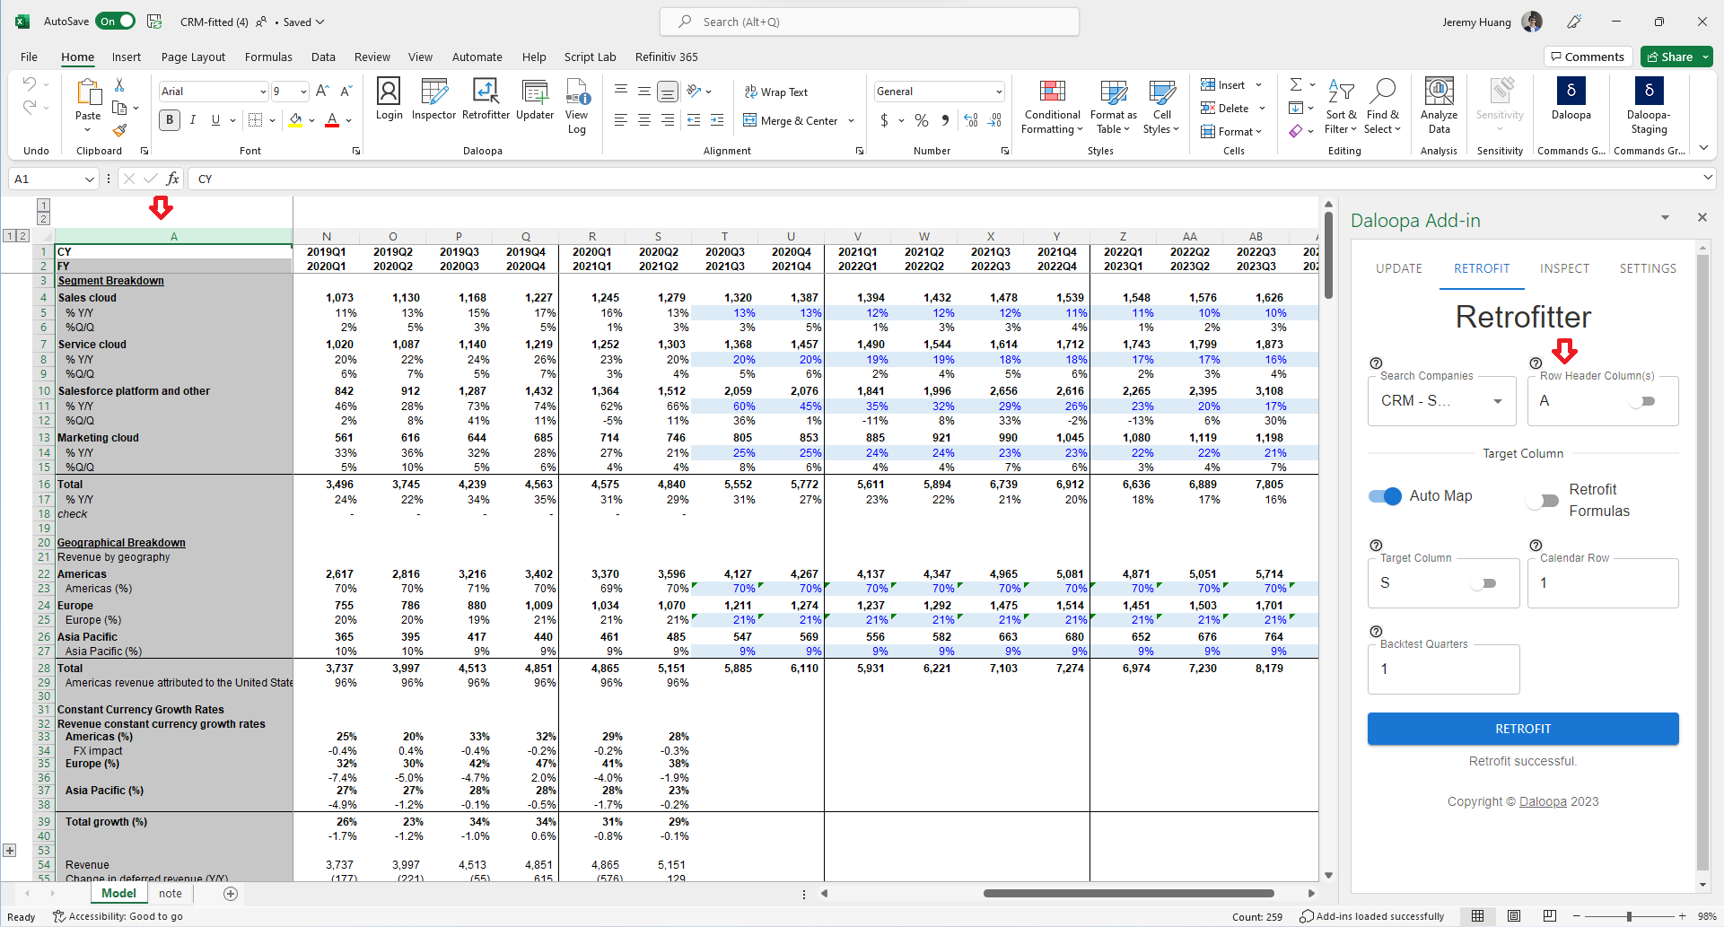Viewport: 1724px width, 927px height.
Task: Enable the Retrofit Formulas switch
Action: point(1543,501)
